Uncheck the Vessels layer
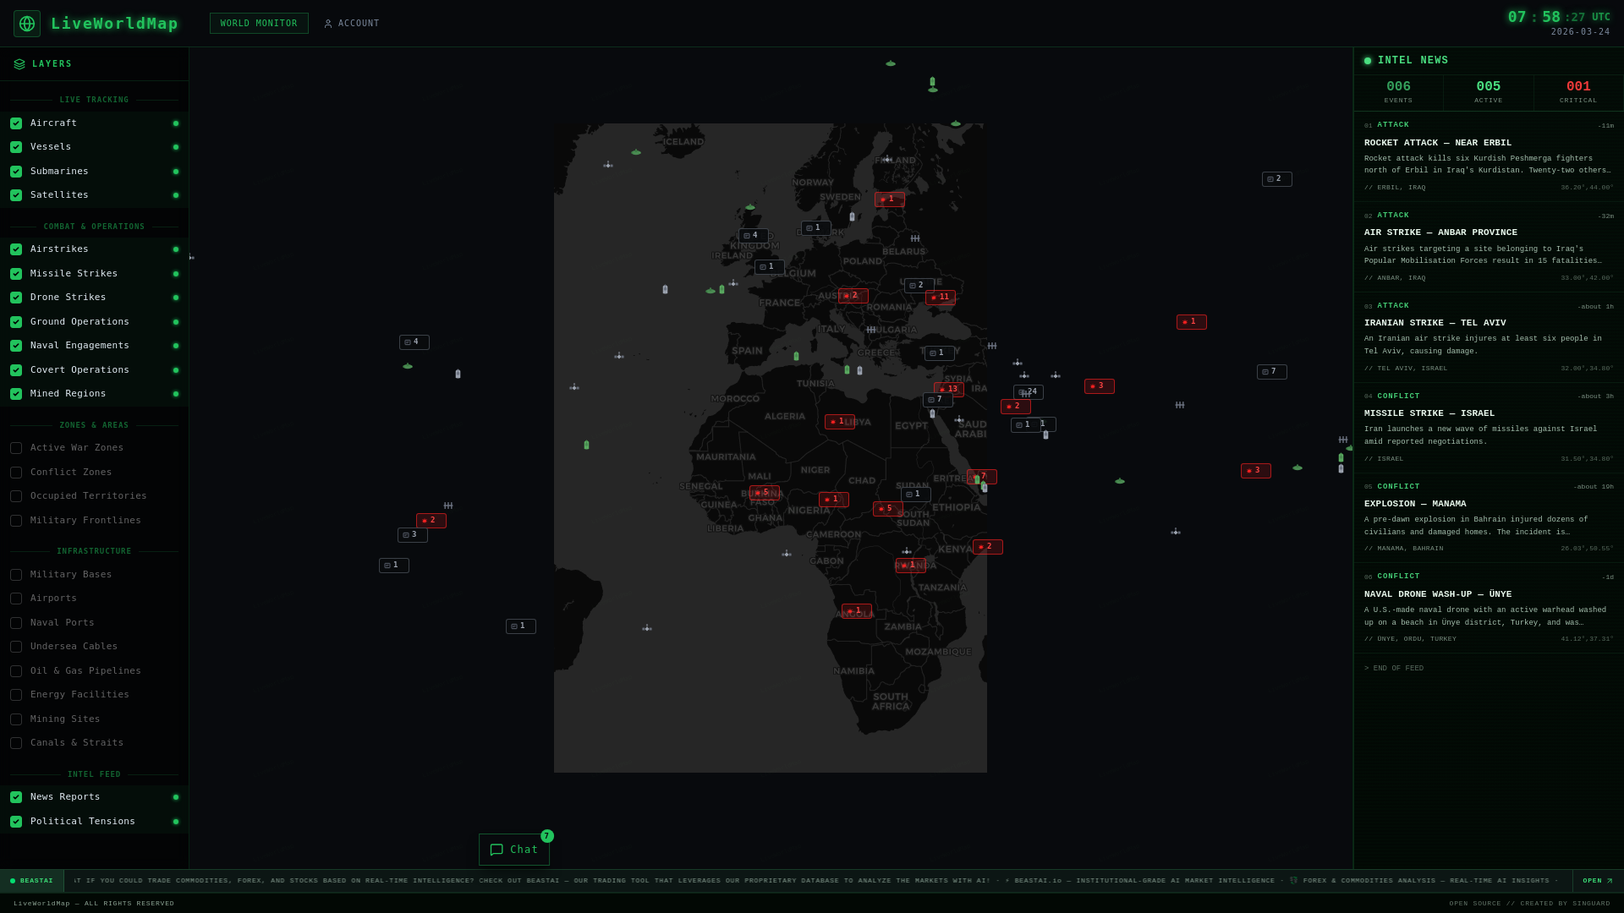 pyautogui.click(x=16, y=147)
